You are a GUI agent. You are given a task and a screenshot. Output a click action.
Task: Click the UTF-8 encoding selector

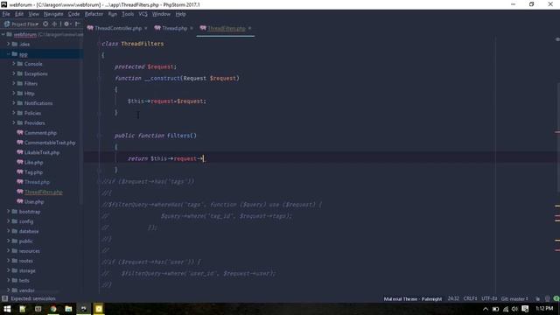[489, 298]
